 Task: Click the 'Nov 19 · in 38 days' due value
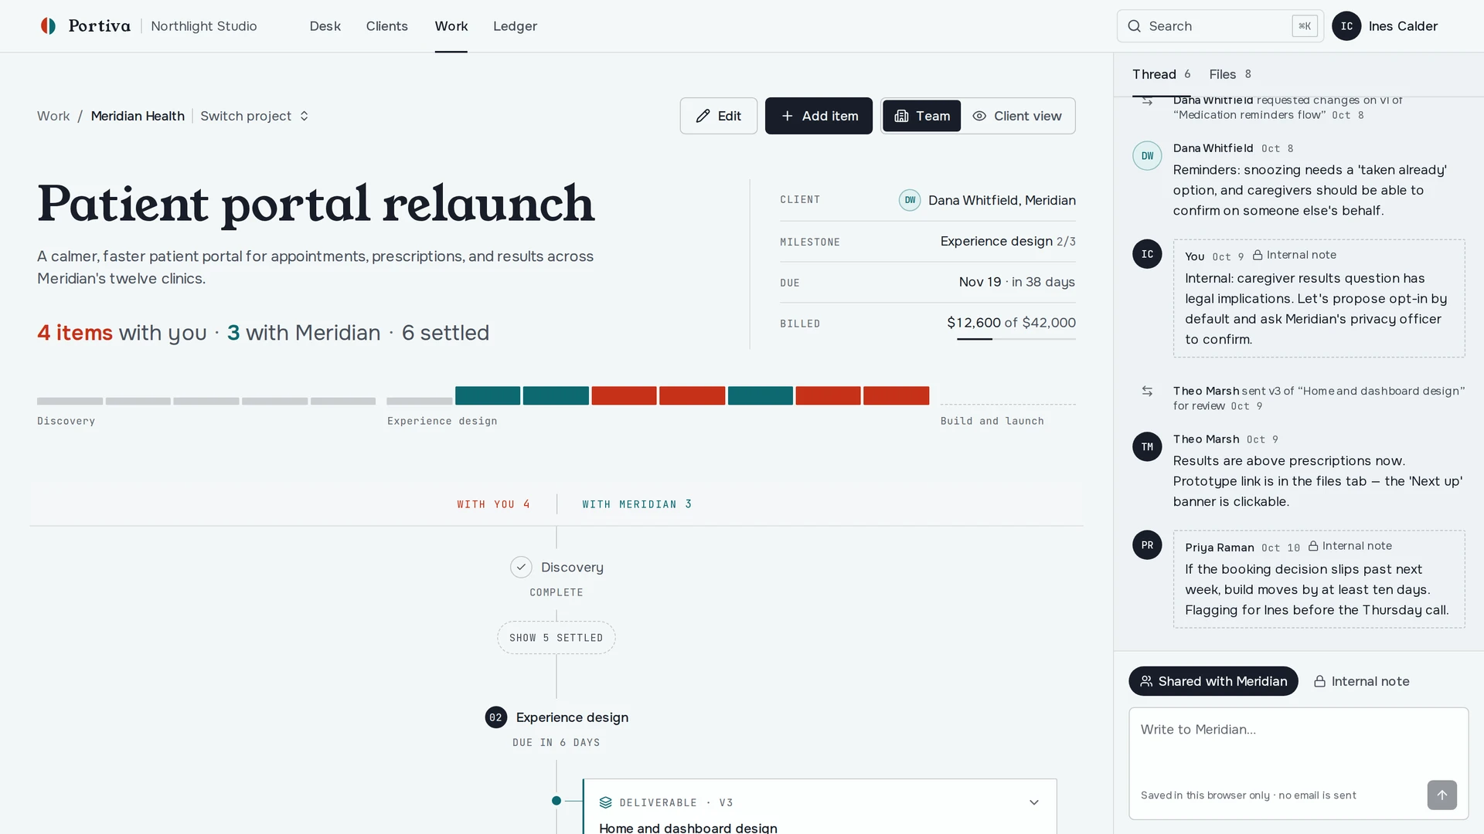click(x=1017, y=283)
